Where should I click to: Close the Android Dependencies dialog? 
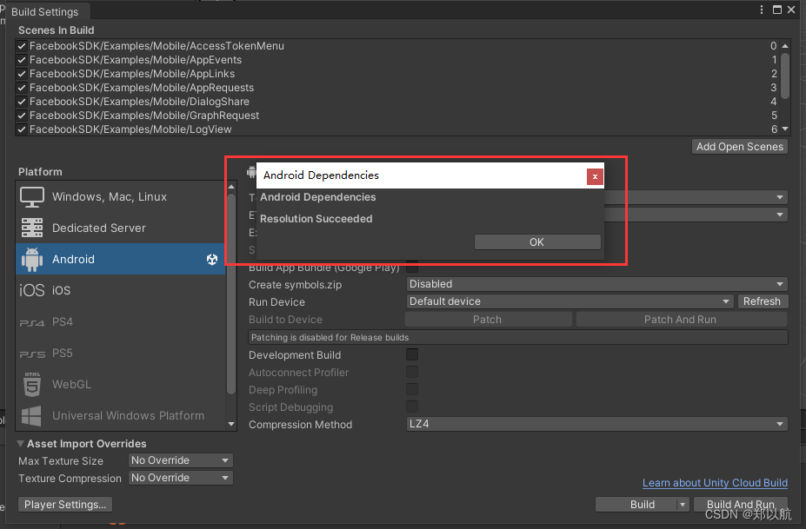point(595,176)
